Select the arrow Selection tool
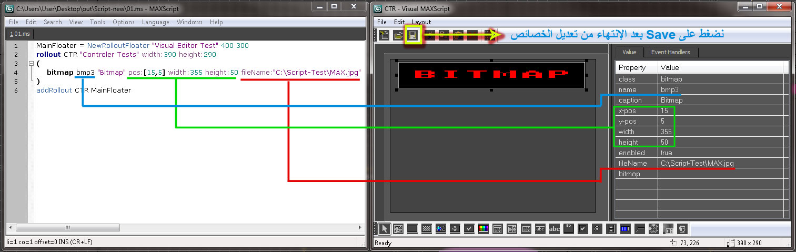 point(384,229)
